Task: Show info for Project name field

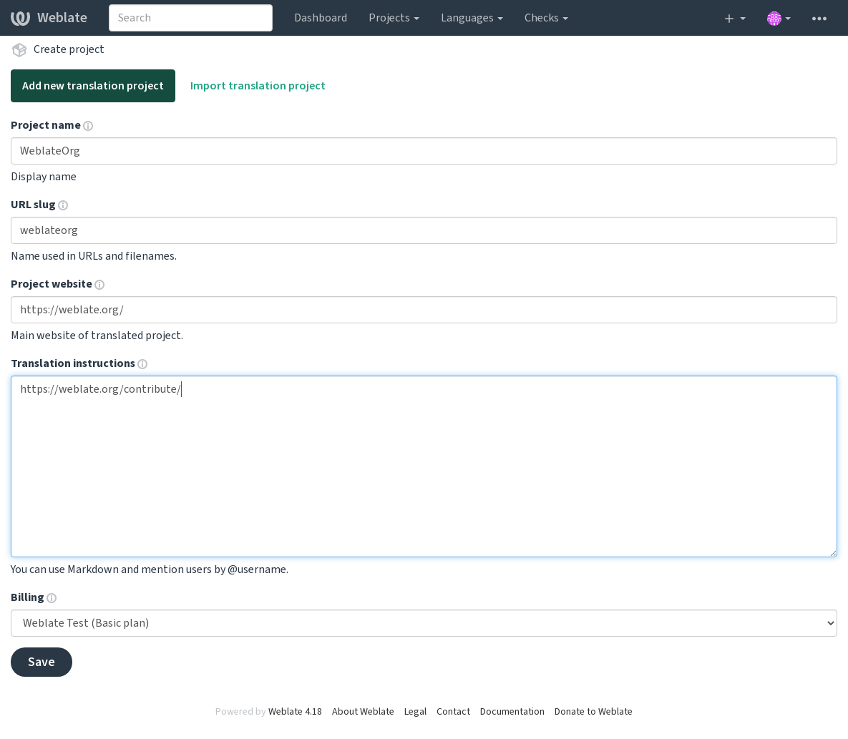Action: pyautogui.click(x=88, y=126)
